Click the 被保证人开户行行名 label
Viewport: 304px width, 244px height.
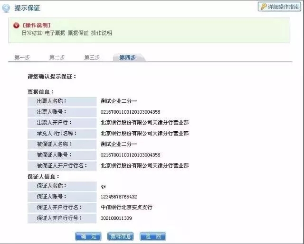[x=62, y=165]
